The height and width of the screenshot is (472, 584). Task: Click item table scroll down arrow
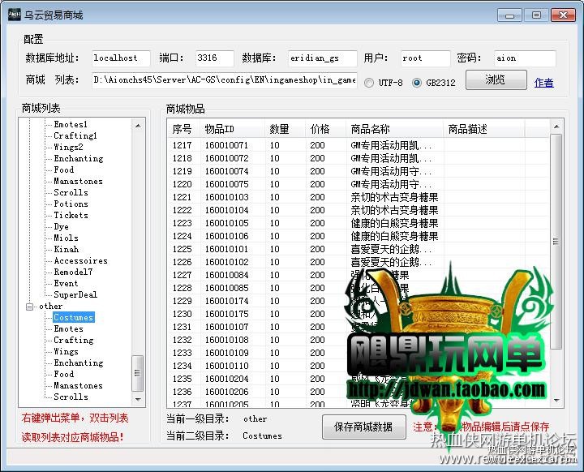[556, 401]
